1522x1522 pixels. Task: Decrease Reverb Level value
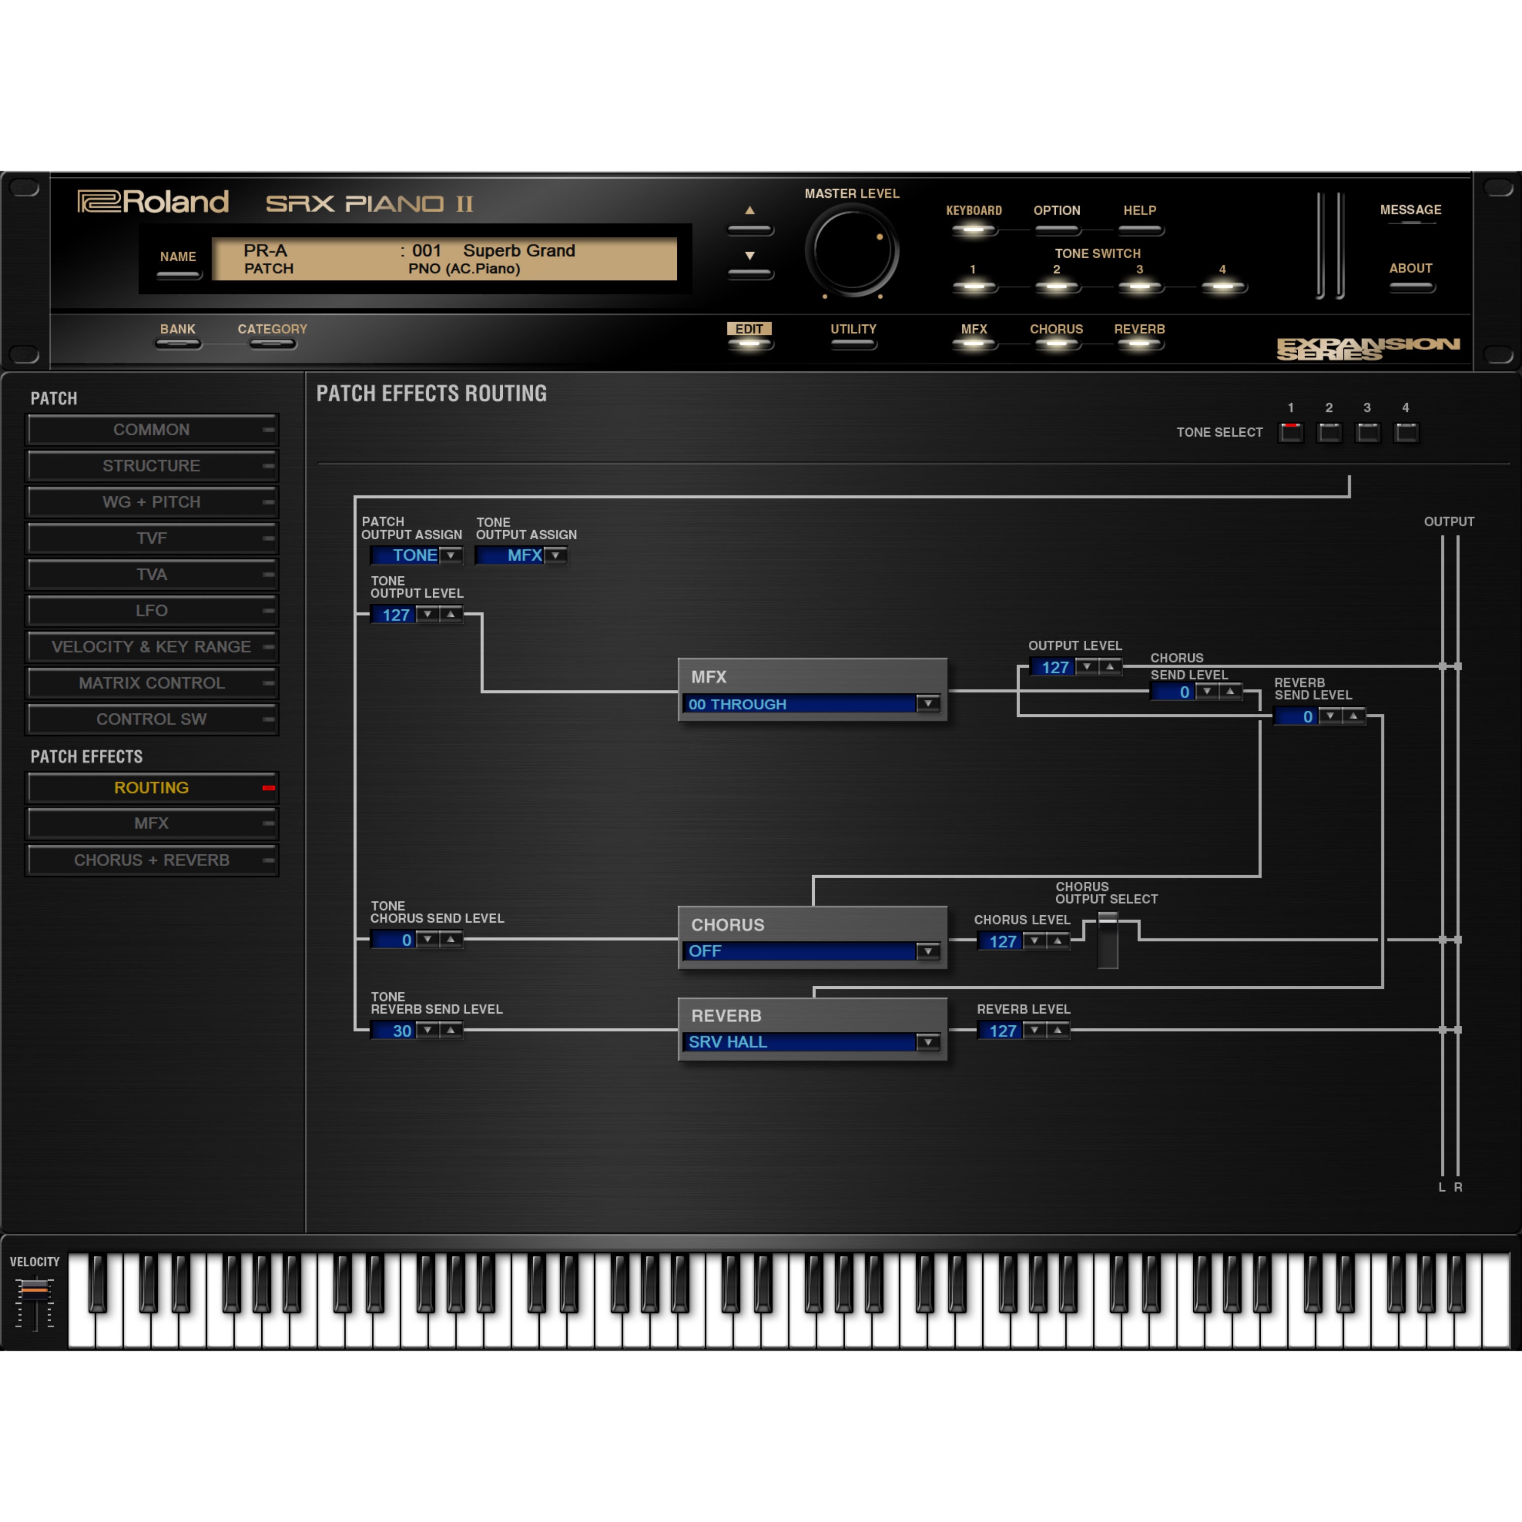1034,1030
